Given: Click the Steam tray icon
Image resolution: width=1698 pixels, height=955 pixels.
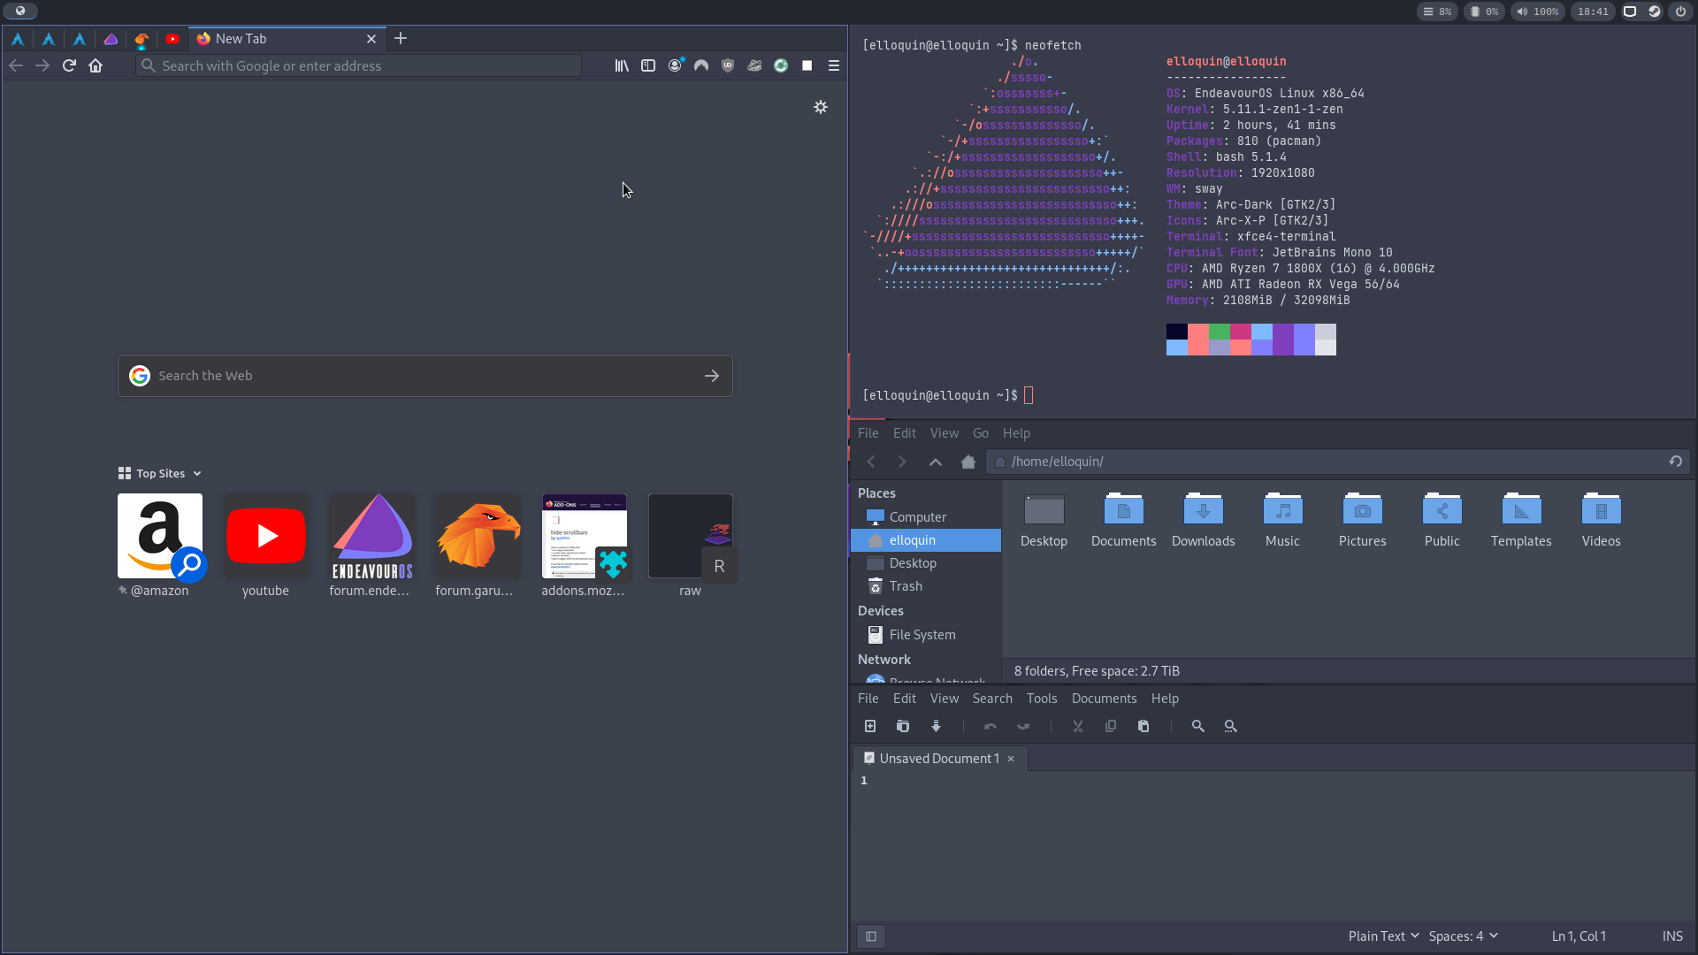Looking at the screenshot, I should click(x=1655, y=11).
